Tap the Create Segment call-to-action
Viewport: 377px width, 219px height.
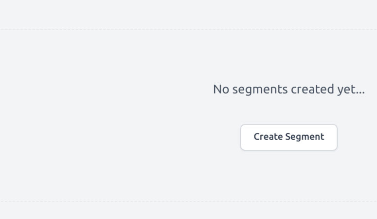coord(289,137)
